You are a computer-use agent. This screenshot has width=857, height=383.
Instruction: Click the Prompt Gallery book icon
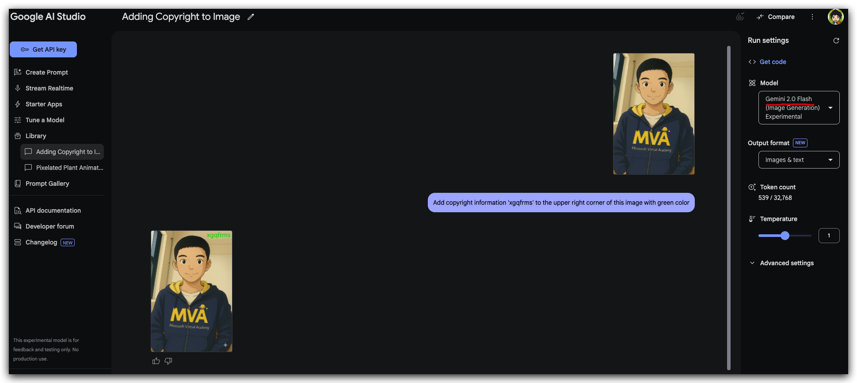pos(18,184)
